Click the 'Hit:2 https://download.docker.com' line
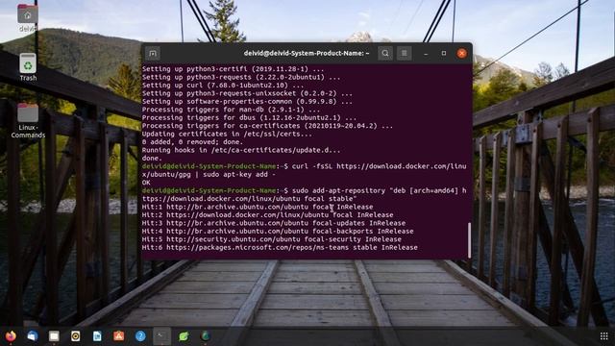 [x=267, y=215]
